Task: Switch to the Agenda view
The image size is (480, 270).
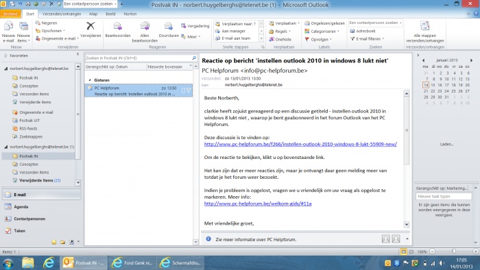Action: tap(41, 207)
